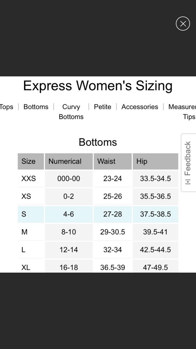This screenshot has width=196, height=349.
Task: Select the highlighted S size row
Action: [x=98, y=214]
